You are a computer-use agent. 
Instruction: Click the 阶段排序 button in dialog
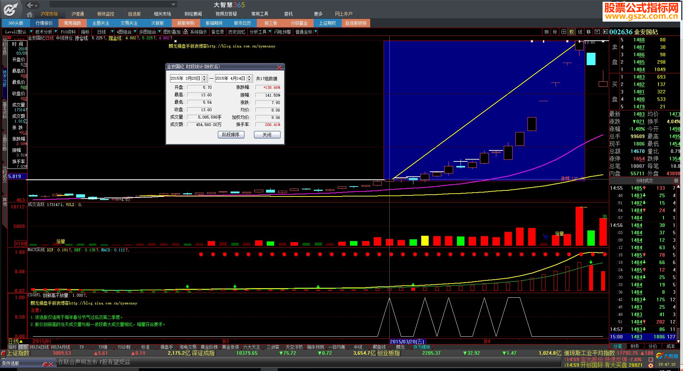231,135
